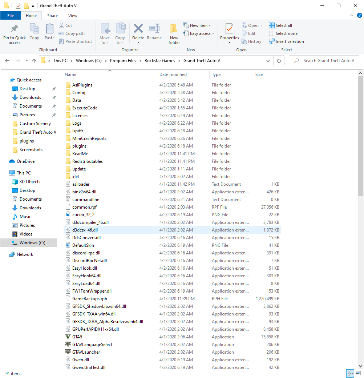
Task: Select the cursor_32_2 PNG file icon
Action: pyautogui.click(x=68, y=214)
